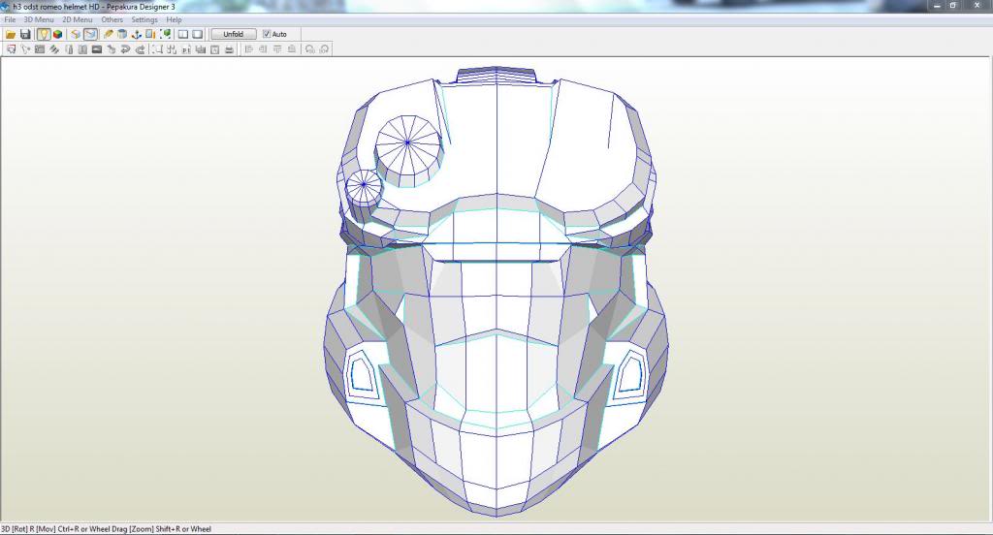Click the Open file folder icon
This screenshot has width=993, height=535.
11,34
